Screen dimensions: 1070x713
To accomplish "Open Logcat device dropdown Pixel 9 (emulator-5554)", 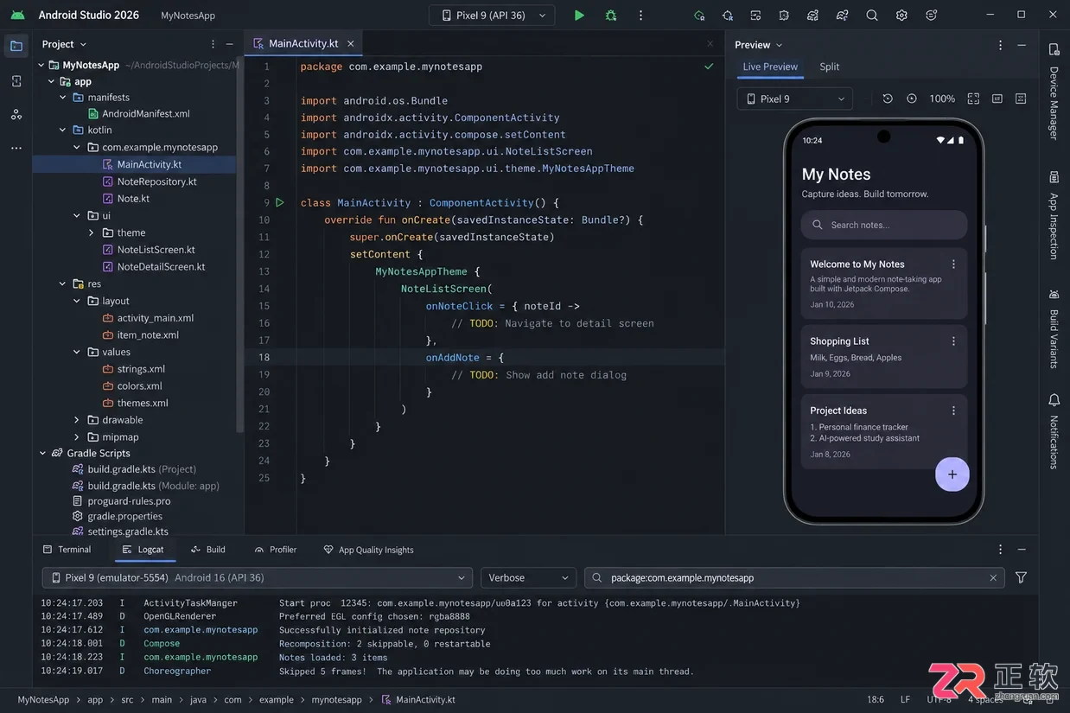I will pyautogui.click(x=258, y=577).
